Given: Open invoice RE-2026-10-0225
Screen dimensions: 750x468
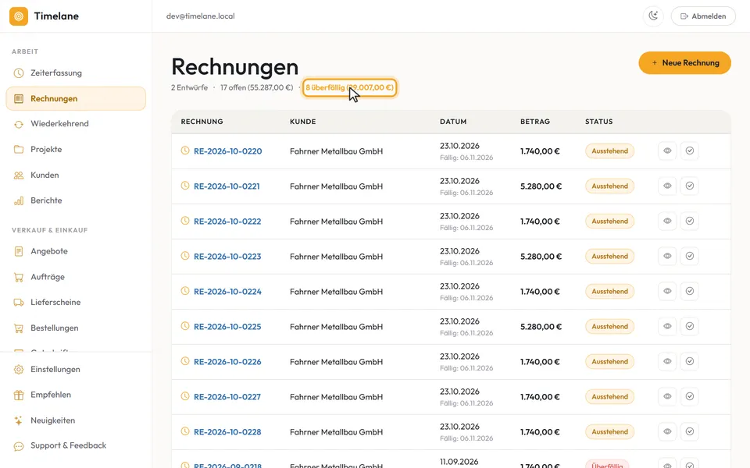Looking at the screenshot, I should click(227, 327).
